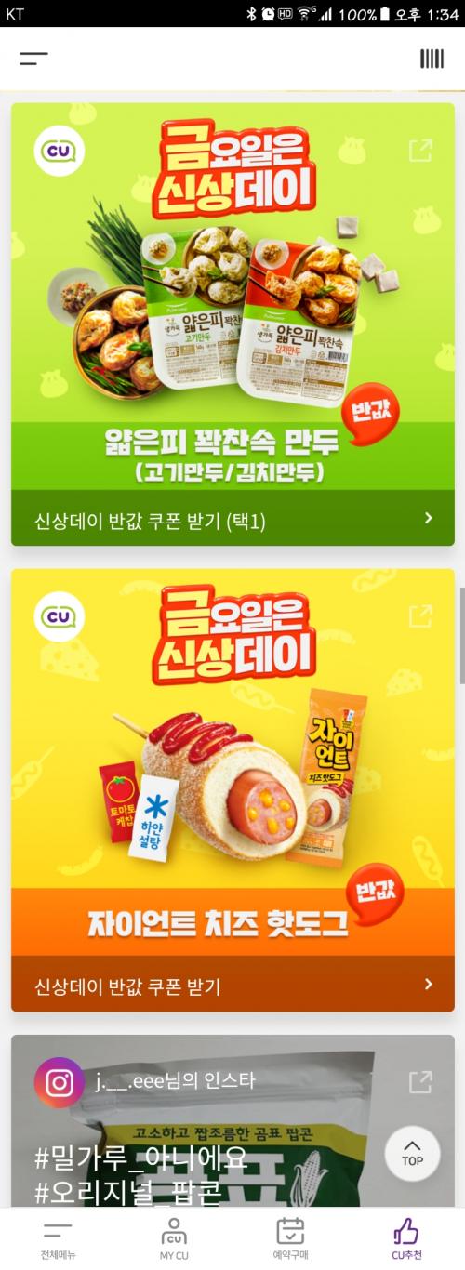Open the hamburger menu in the top bar
The width and height of the screenshot is (465, 1270).
pyautogui.click(x=33, y=59)
